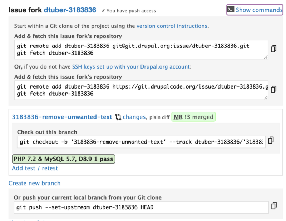Click inside the git checkout command field
This screenshot has height=221, width=286.
coord(141,142)
